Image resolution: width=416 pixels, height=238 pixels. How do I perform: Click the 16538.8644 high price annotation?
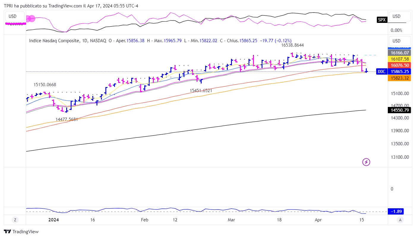click(x=292, y=45)
